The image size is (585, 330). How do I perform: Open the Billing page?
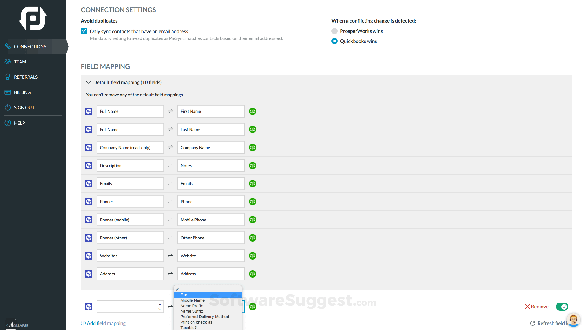click(x=22, y=92)
